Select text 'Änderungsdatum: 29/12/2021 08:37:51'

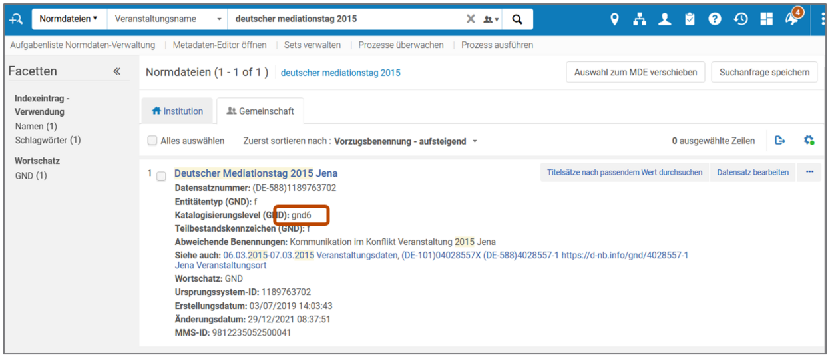pyautogui.click(x=252, y=319)
